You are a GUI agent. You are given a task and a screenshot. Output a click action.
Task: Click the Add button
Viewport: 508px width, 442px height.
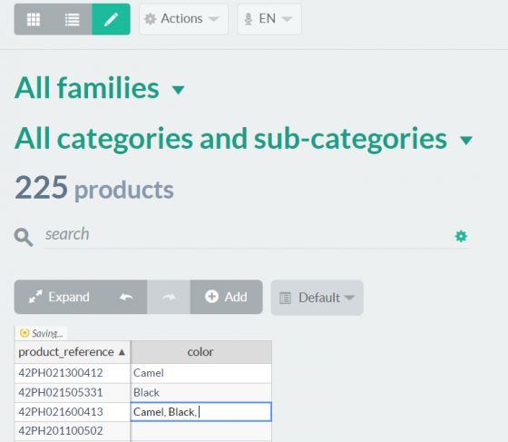click(227, 297)
